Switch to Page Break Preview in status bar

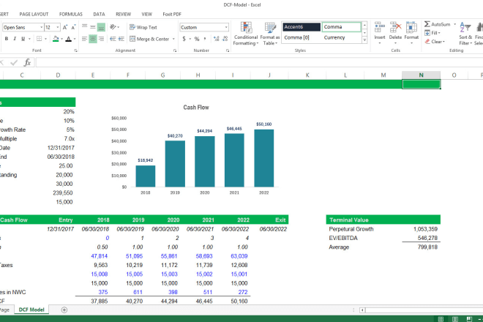pyautogui.click(x=469, y=319)
